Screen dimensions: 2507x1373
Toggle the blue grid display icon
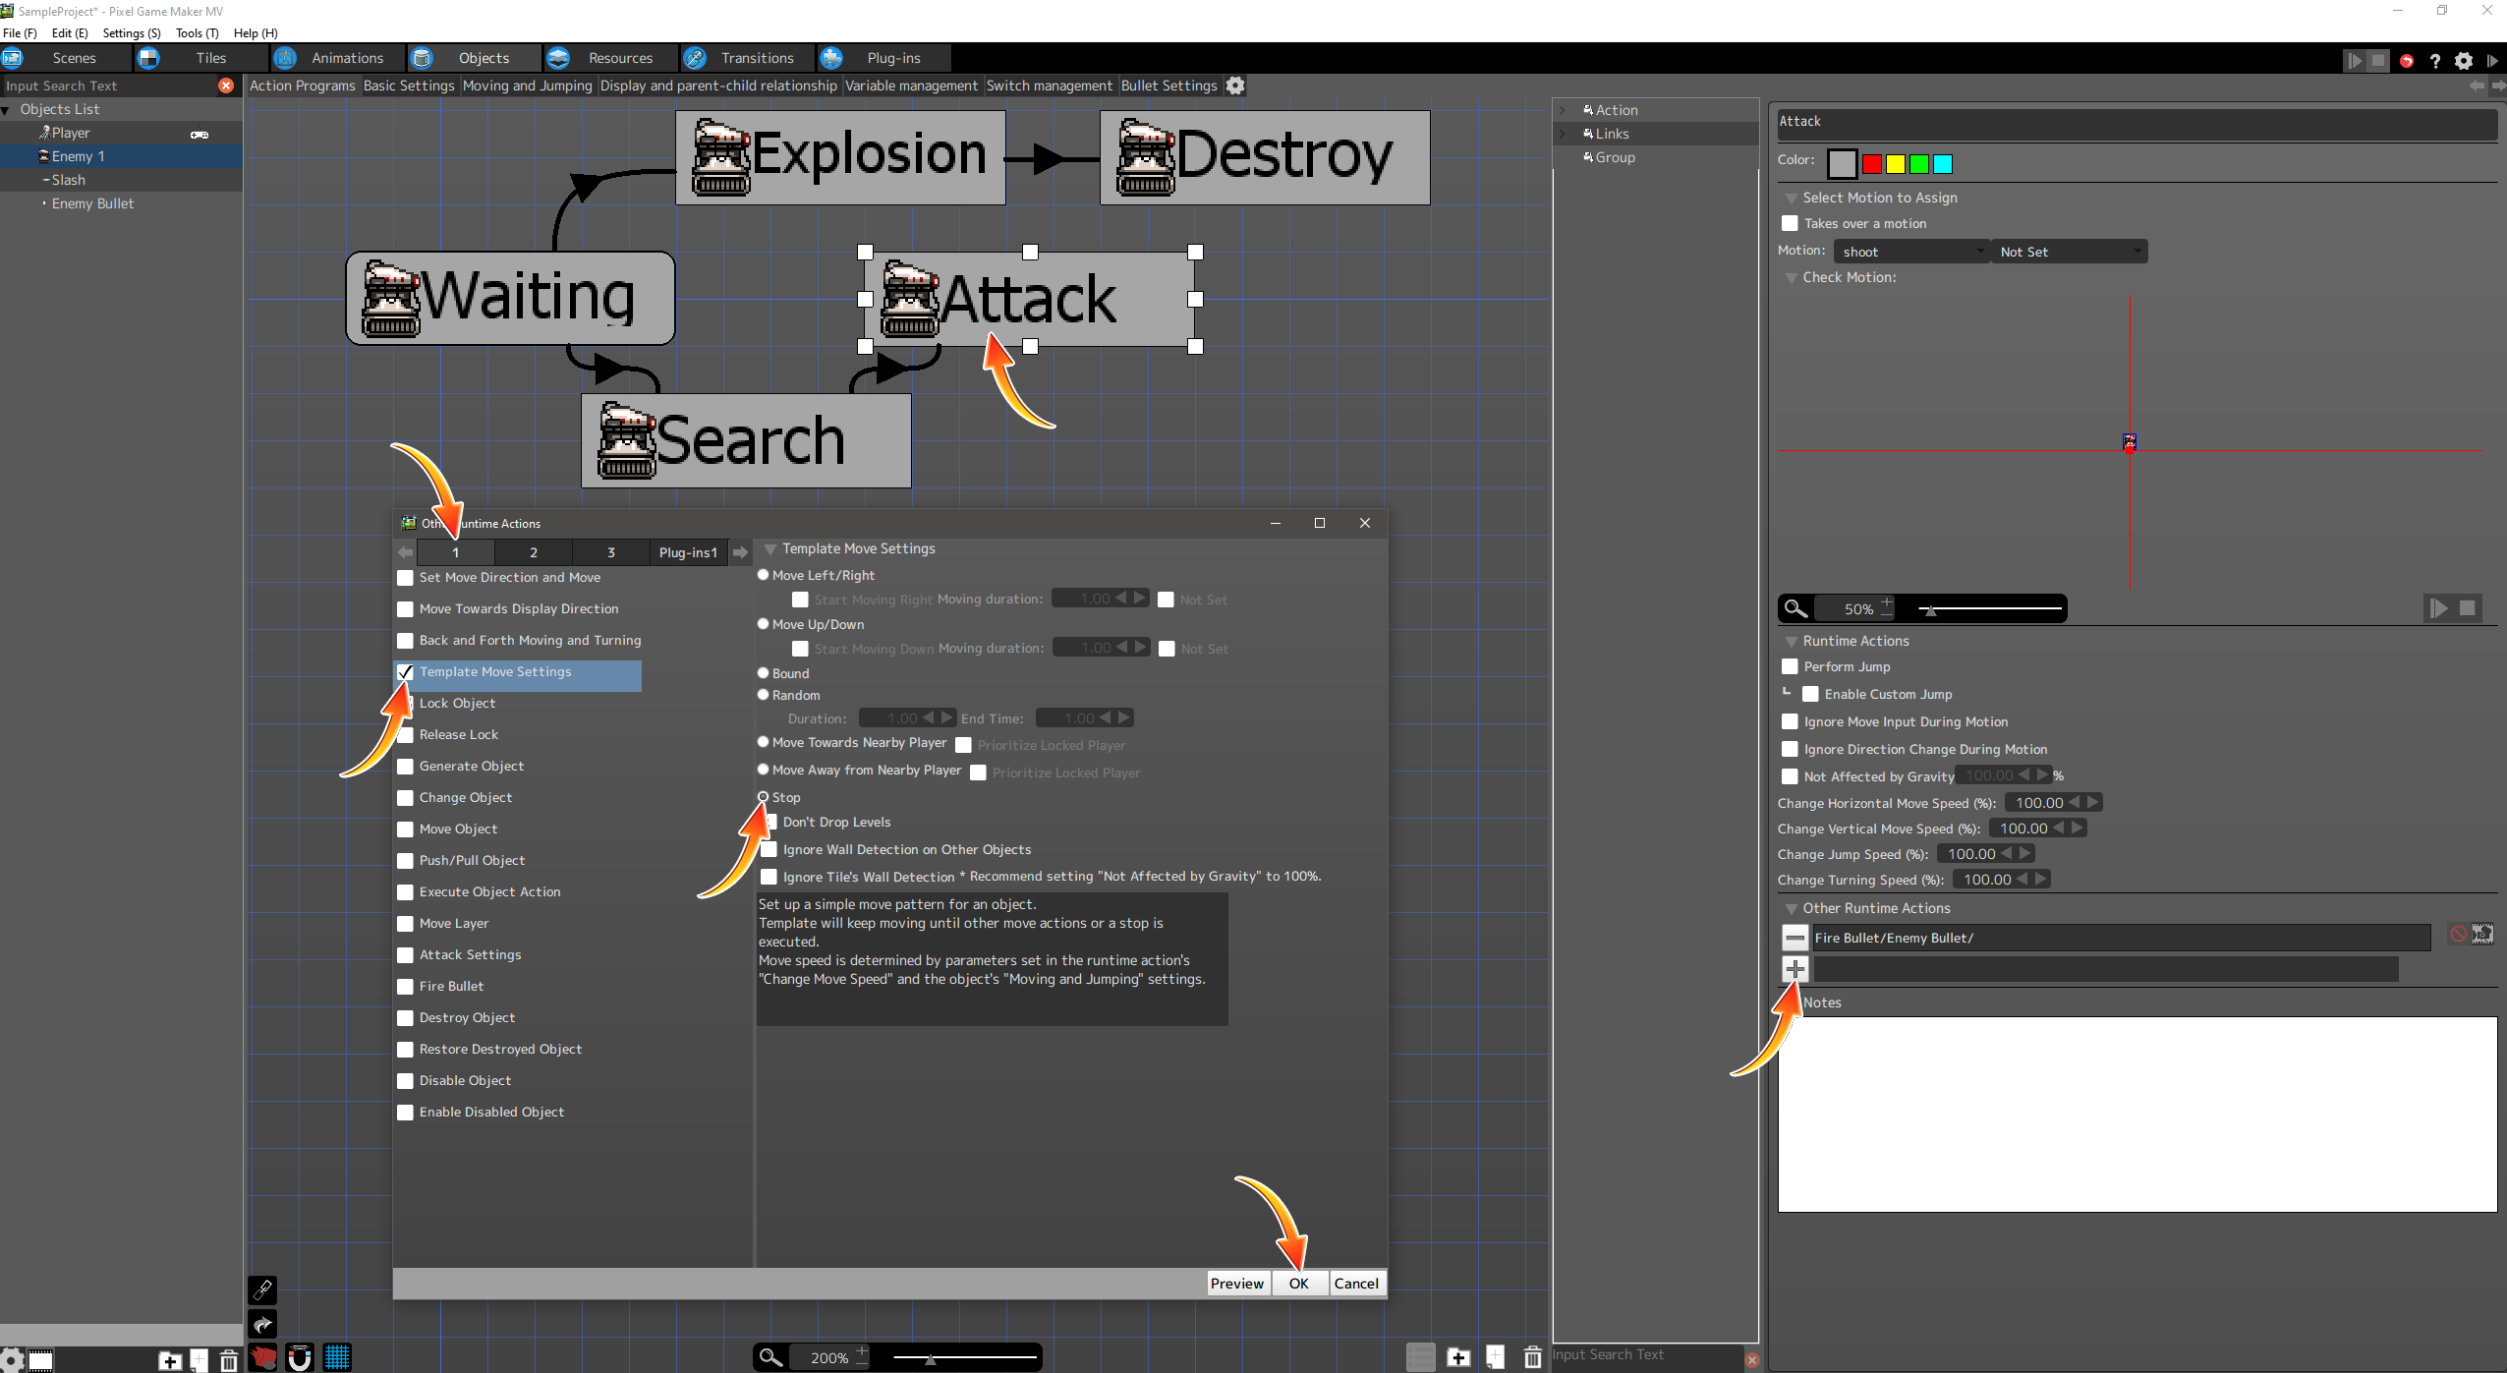pos(337,1358)
